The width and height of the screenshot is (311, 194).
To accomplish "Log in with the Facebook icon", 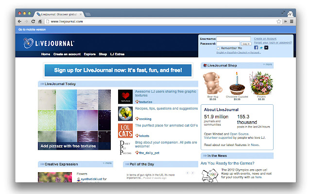I will [x=256, y=48].
